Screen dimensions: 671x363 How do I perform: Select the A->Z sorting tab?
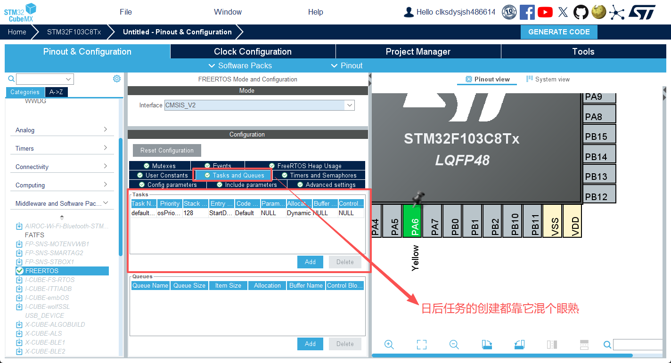click(57, 92)
